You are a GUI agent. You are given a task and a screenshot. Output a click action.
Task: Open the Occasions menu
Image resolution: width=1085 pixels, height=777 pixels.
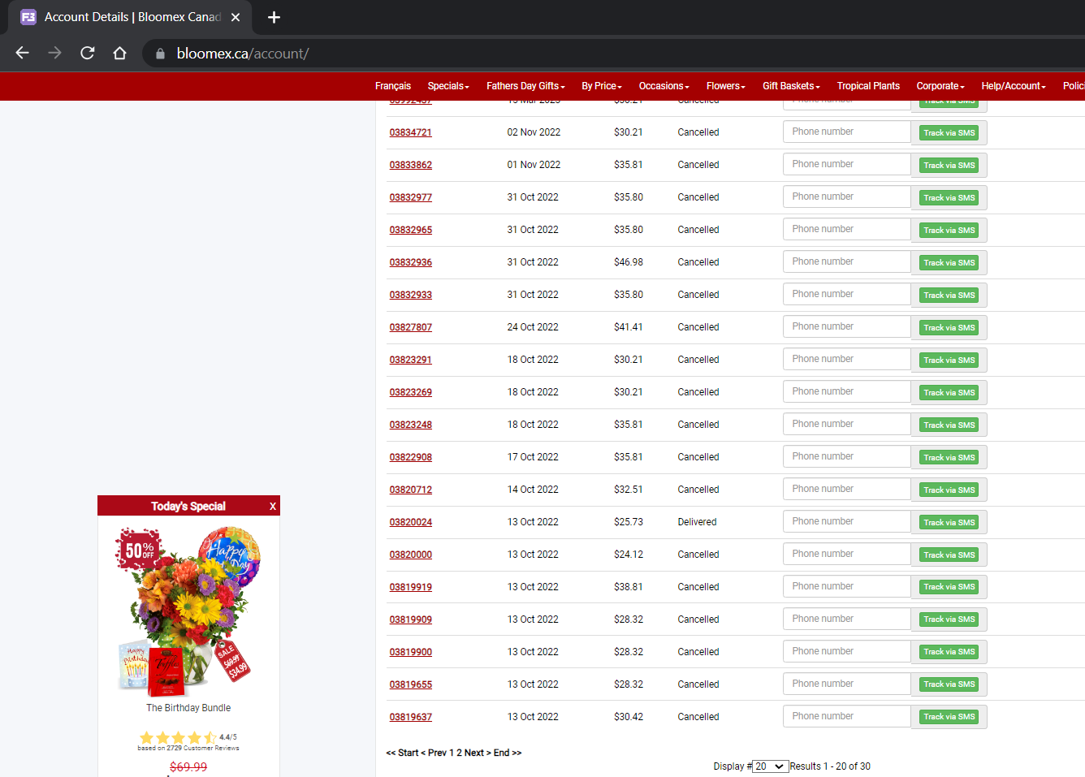point(664,86)
